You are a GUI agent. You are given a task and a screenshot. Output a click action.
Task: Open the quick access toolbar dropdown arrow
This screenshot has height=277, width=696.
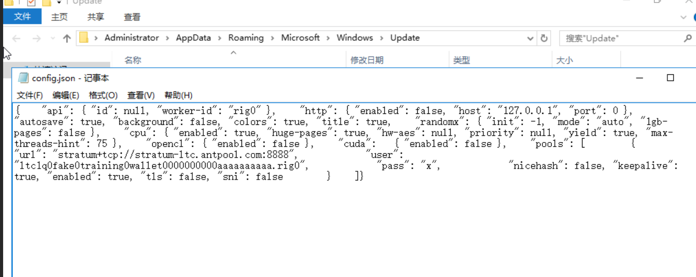coord(59,2)
